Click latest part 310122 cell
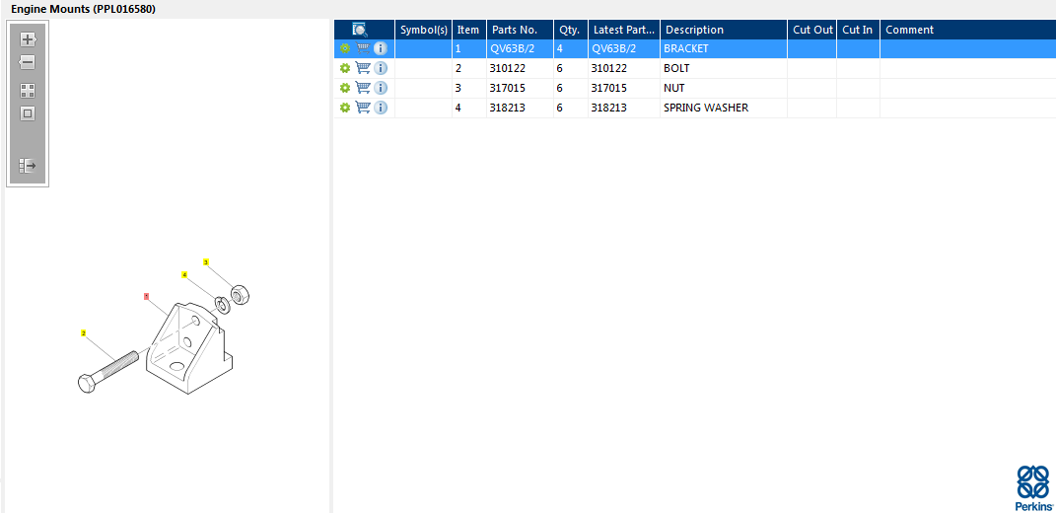 [623, 68]
